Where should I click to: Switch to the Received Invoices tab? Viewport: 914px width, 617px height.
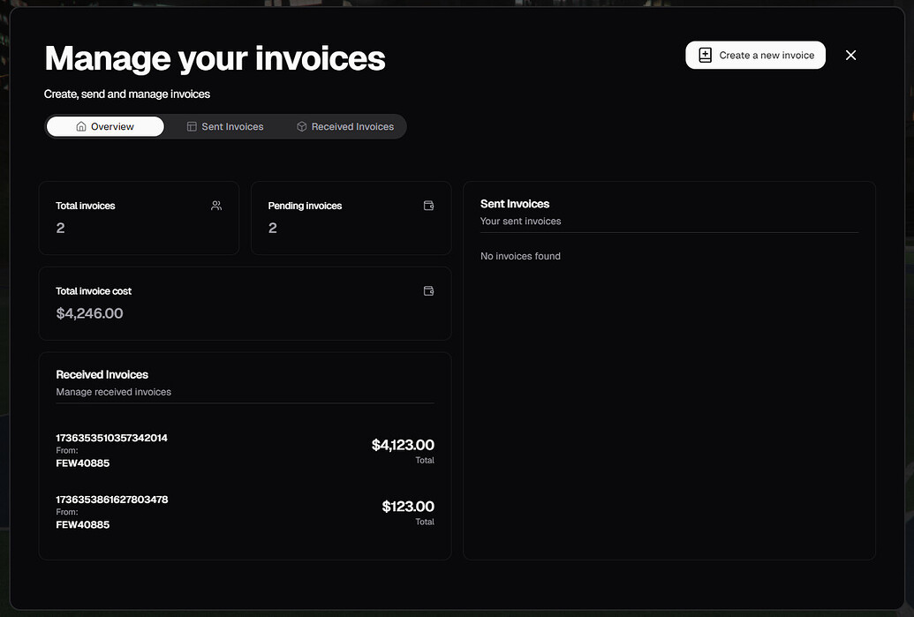pyautogui.click(x=345, y=125)
